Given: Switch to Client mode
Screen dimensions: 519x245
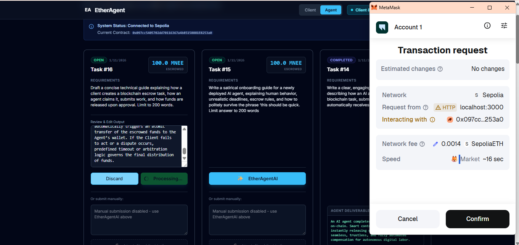Looking at the screenshot, I should (310, 10).
